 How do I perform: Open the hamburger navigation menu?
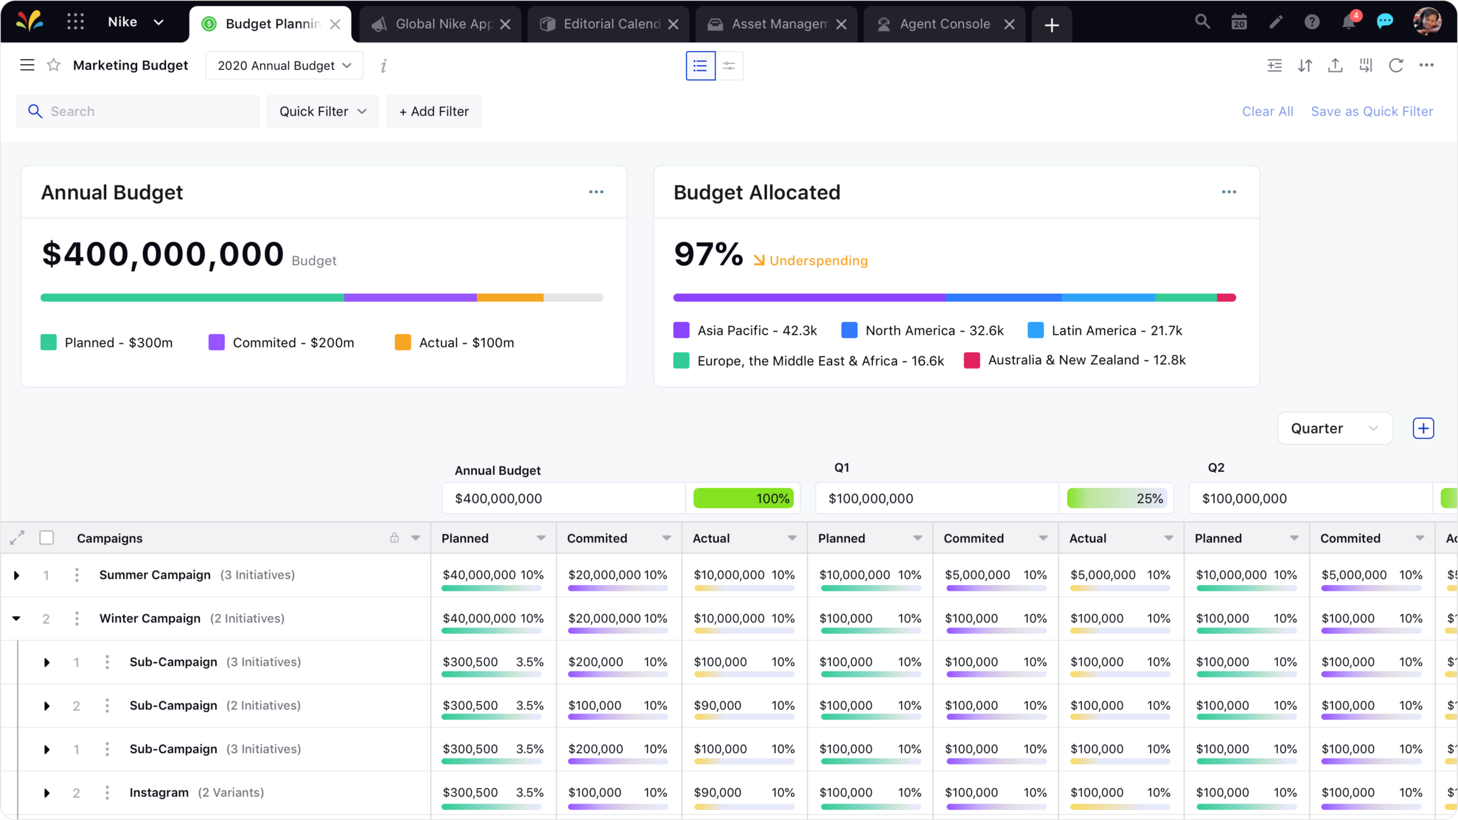[x=27, y=65]
